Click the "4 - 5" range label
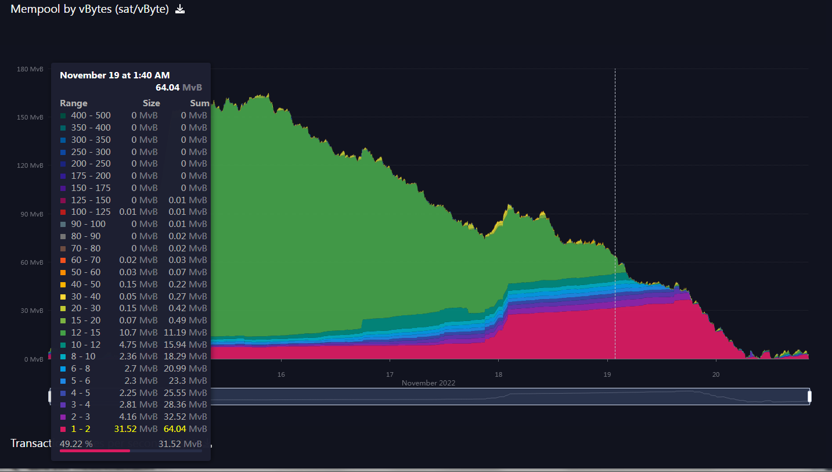 tap(81, 393)
